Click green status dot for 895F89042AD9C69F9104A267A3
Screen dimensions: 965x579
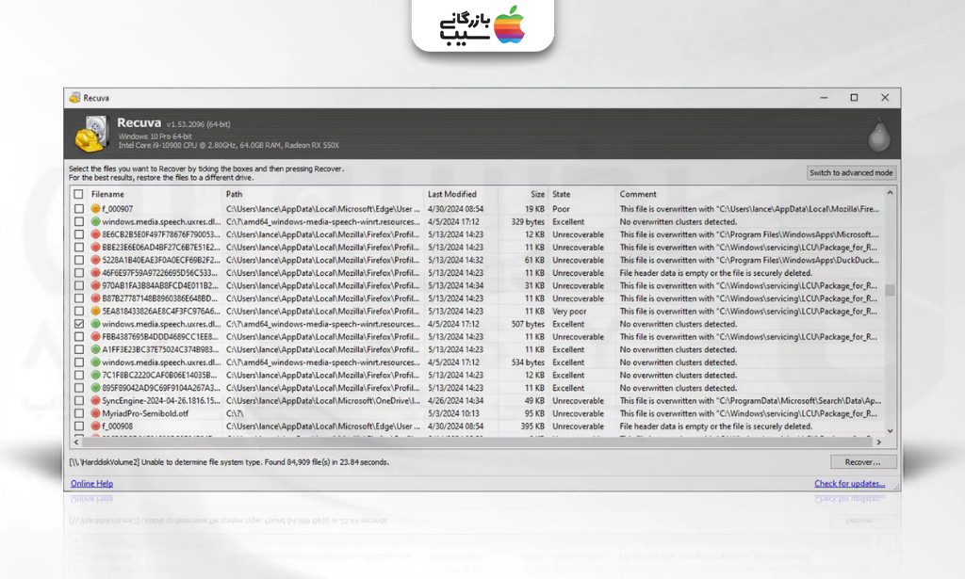click(x=95, y=388)
